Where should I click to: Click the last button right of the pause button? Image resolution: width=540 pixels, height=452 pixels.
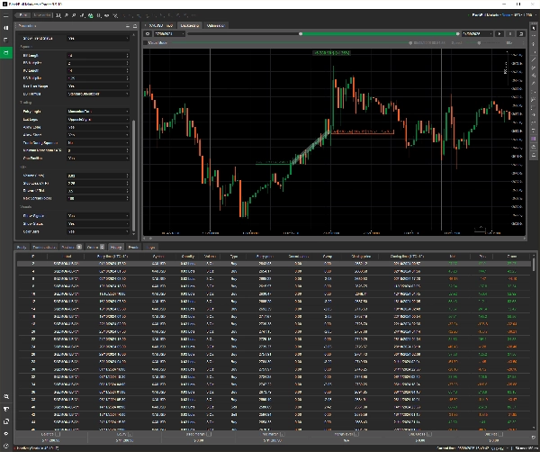click(x=521, y=33)
